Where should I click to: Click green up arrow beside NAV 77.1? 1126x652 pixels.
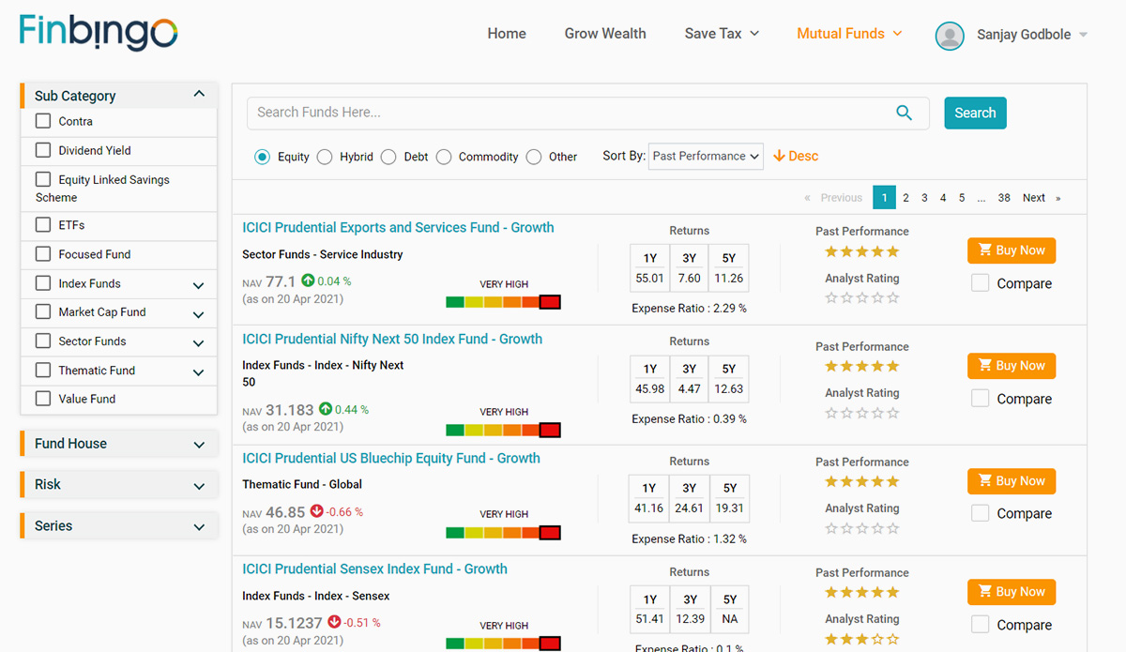pos(308,281)
